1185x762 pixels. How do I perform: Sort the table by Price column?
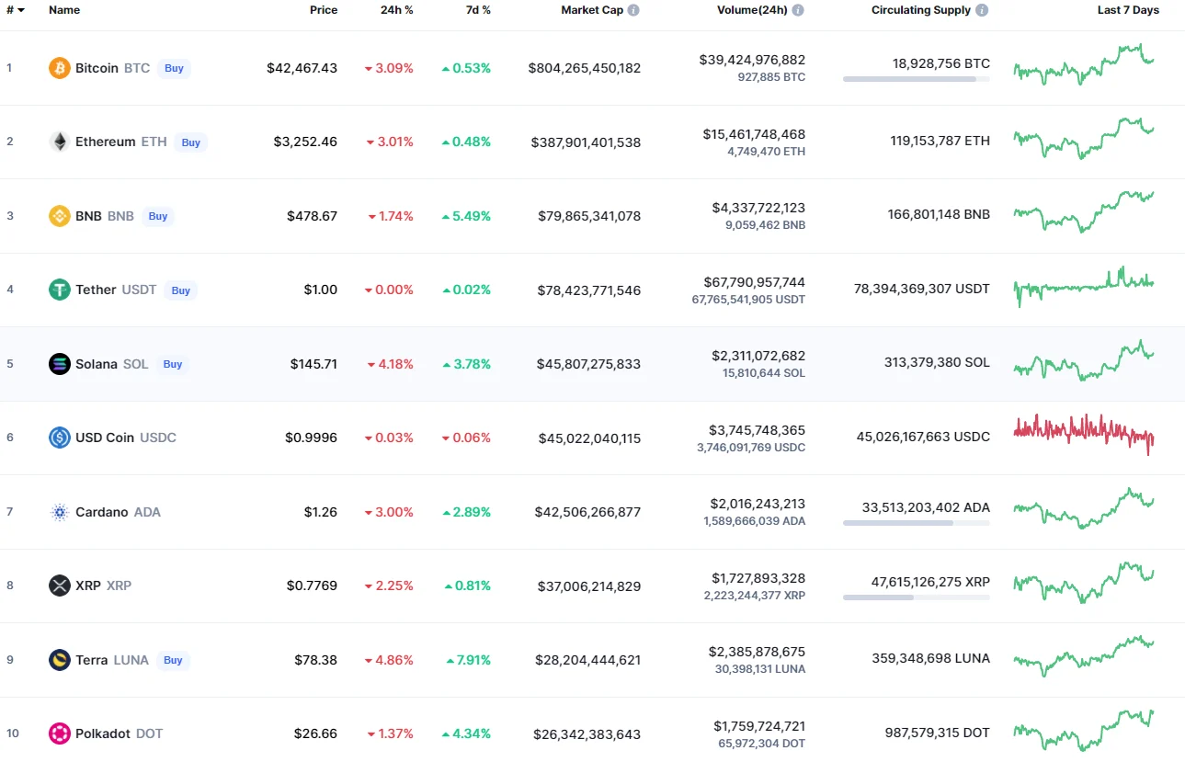click(x=323, y=10)
